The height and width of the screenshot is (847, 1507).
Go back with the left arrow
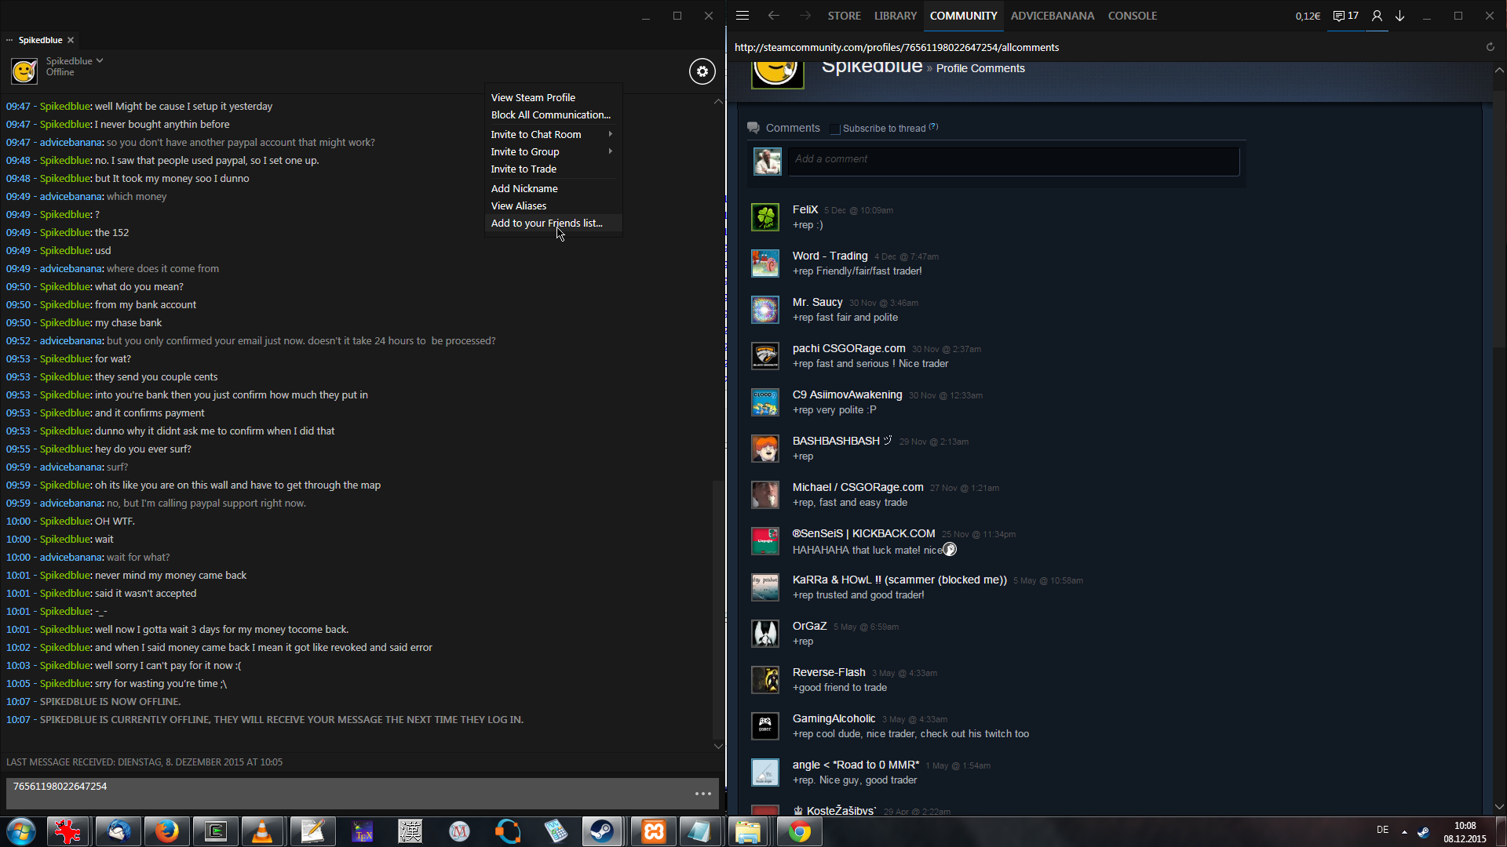pos(774,16)
